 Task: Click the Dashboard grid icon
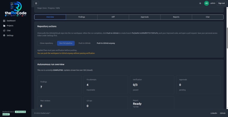(4, 21)
